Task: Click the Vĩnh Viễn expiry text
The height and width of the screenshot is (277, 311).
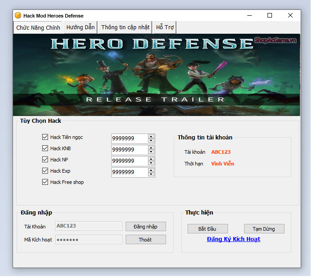Action: click(x=223, y=164)
